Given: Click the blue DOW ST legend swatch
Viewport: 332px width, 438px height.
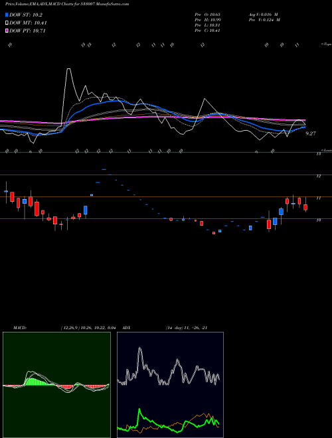Looking at the screenshot, I should point(7,15).
